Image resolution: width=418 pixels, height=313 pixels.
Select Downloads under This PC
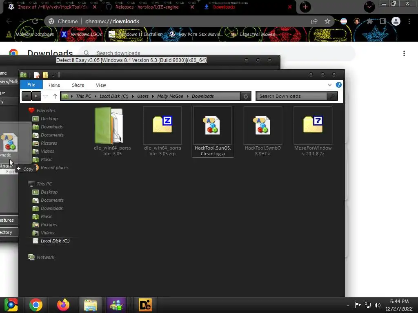pos(52,208)
